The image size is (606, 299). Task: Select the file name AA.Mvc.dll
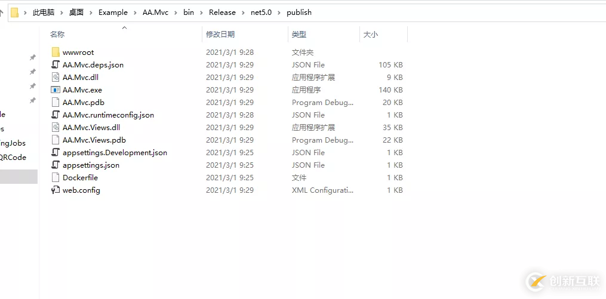coord(81,77)
